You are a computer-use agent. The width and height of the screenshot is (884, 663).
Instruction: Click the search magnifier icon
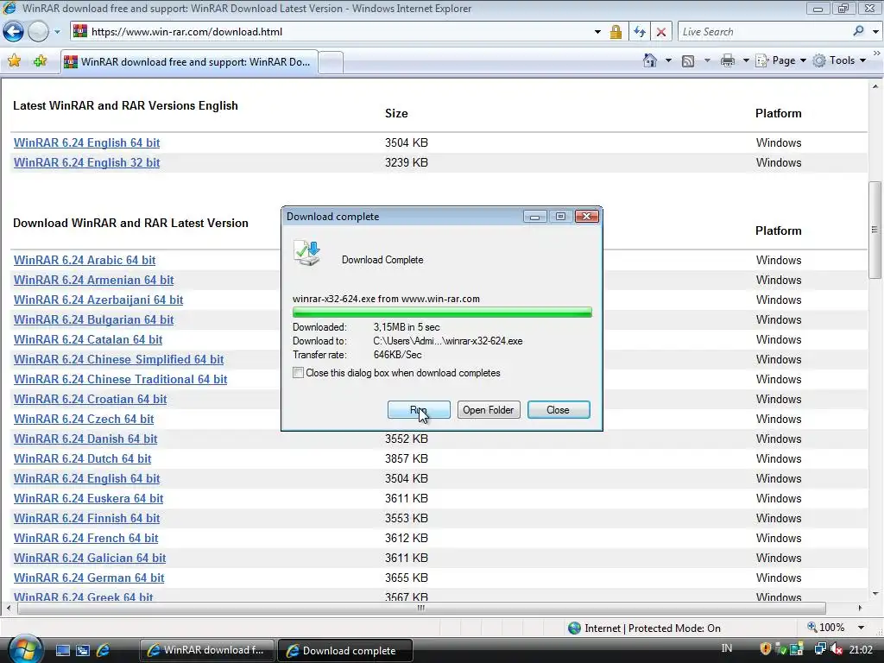[859, 31]
